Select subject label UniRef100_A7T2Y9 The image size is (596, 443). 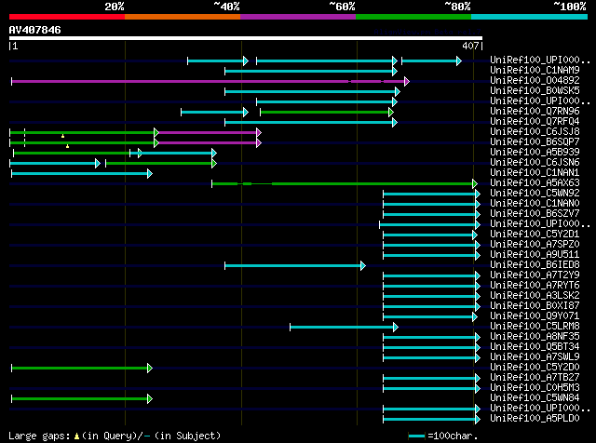pos(535,275)
